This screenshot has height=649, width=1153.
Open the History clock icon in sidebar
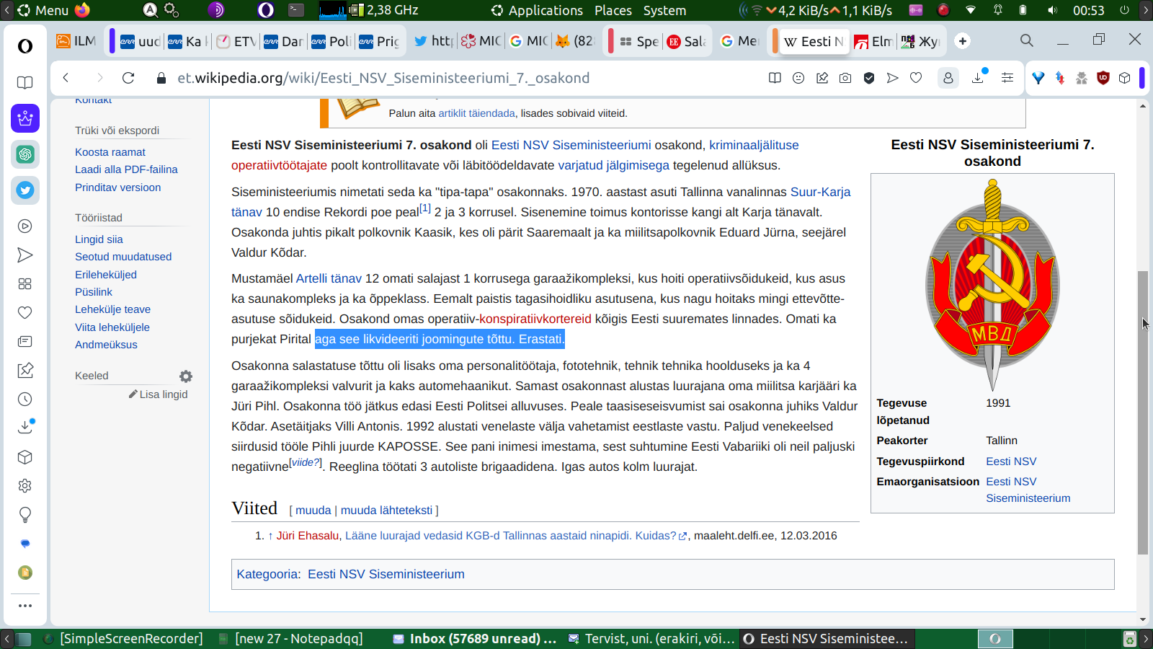click(x=25, y=399)
